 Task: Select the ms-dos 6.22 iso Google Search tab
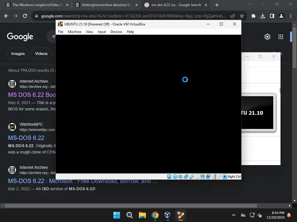(x=176, y=5)
